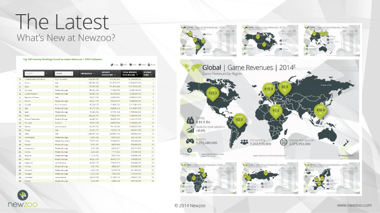This screenshot has height=213, width=380.
Task: Open the NAM Regional Game Revenues thumbnail
Action: click(270, 41)
